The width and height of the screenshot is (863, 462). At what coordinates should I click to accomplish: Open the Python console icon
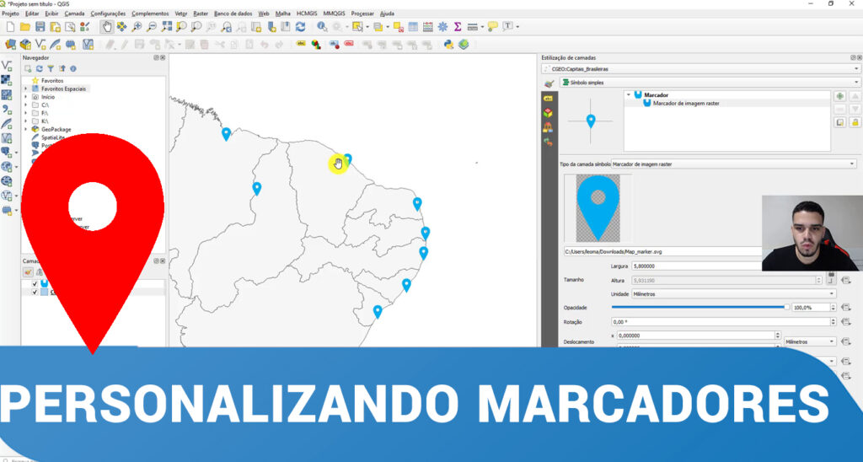pyautogui.click(x=449, y=44)
